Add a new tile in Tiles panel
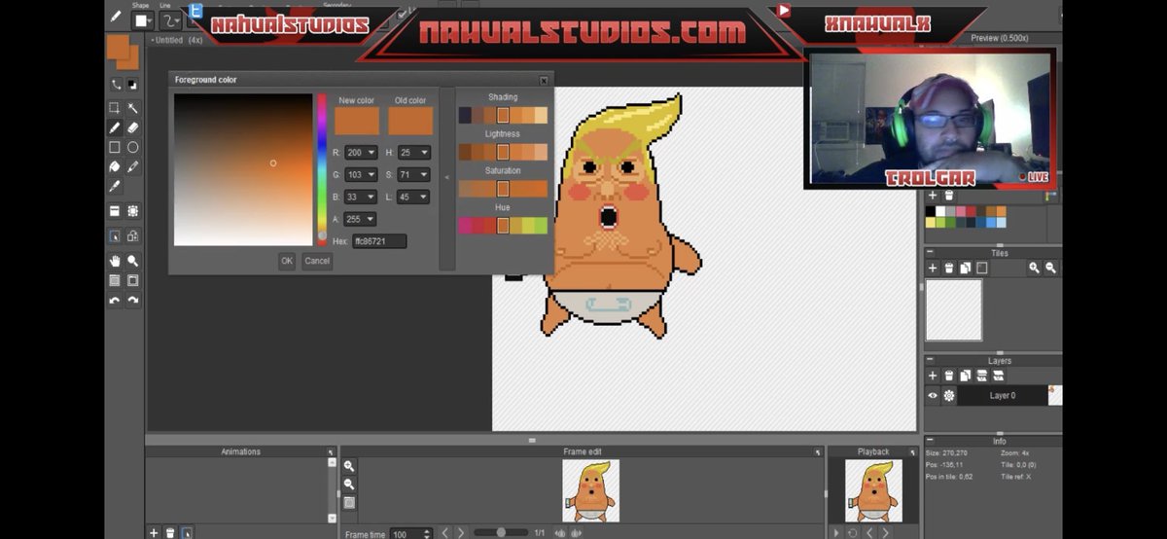 [932, 268]
